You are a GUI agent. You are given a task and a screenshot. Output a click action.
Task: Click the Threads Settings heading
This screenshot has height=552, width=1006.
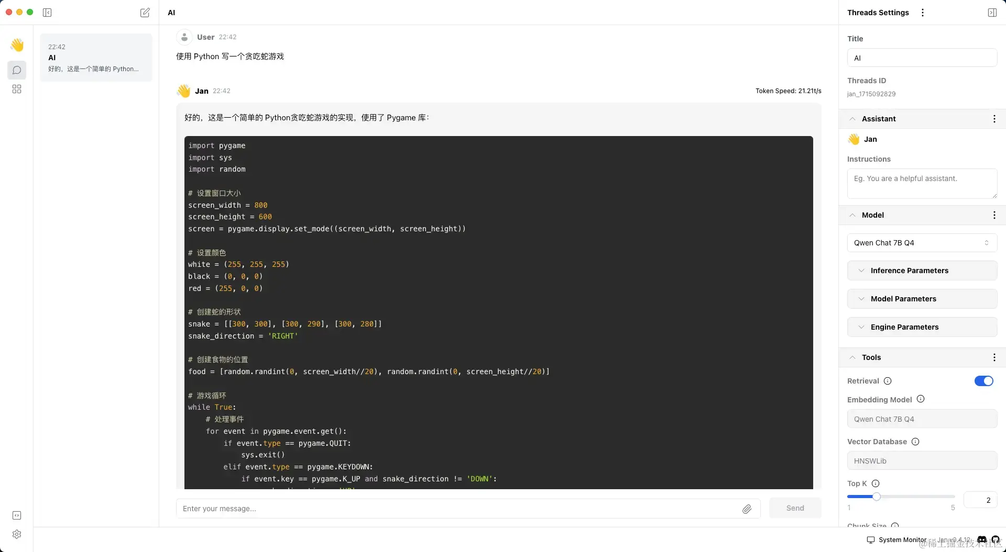click(x=878, y=13)
